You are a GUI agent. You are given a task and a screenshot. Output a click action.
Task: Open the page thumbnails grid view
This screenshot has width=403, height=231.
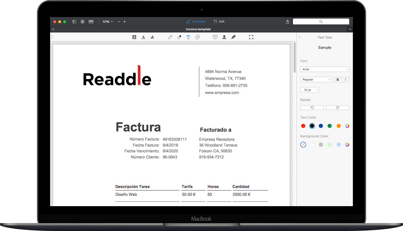tap(82, 22)
